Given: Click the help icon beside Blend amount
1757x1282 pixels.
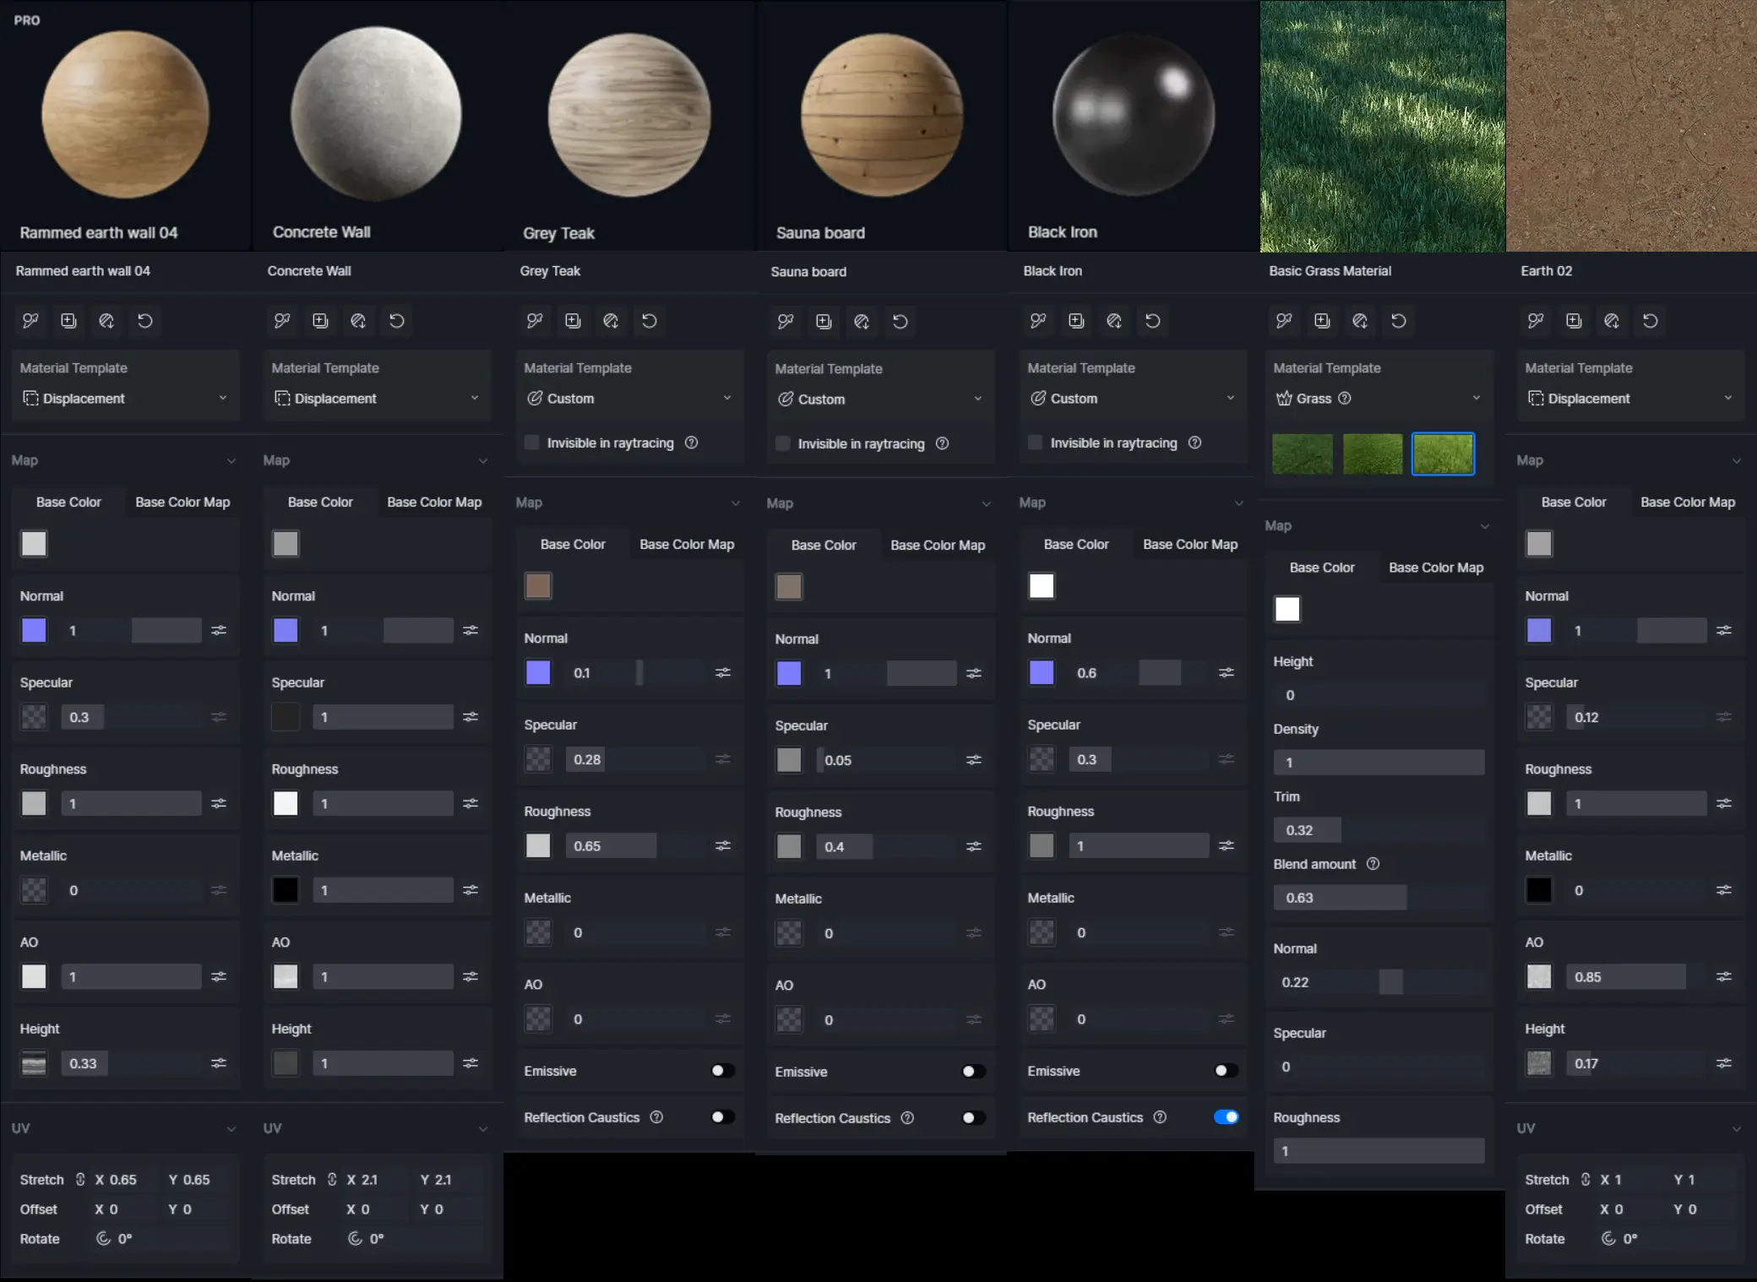Looking at the screenshot, I should (1374, 864).
